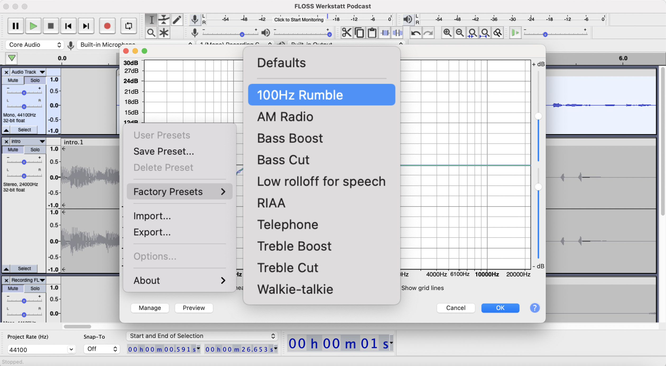Open the Snap-To dropdown
Viewport: 666px width, 366px height.
tap(100, 348)
